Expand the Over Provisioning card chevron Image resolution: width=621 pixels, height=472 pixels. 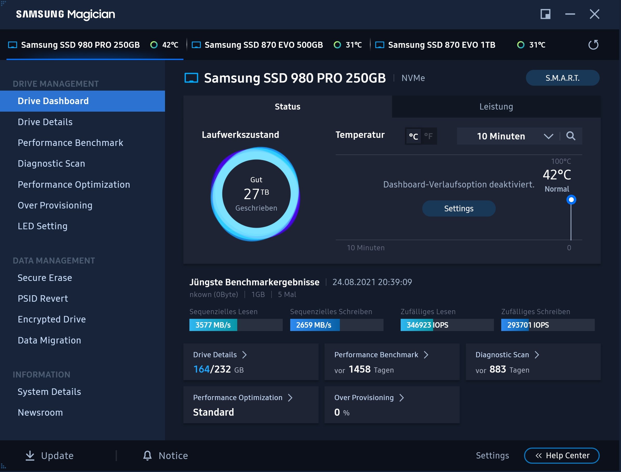tap(401, 397)
